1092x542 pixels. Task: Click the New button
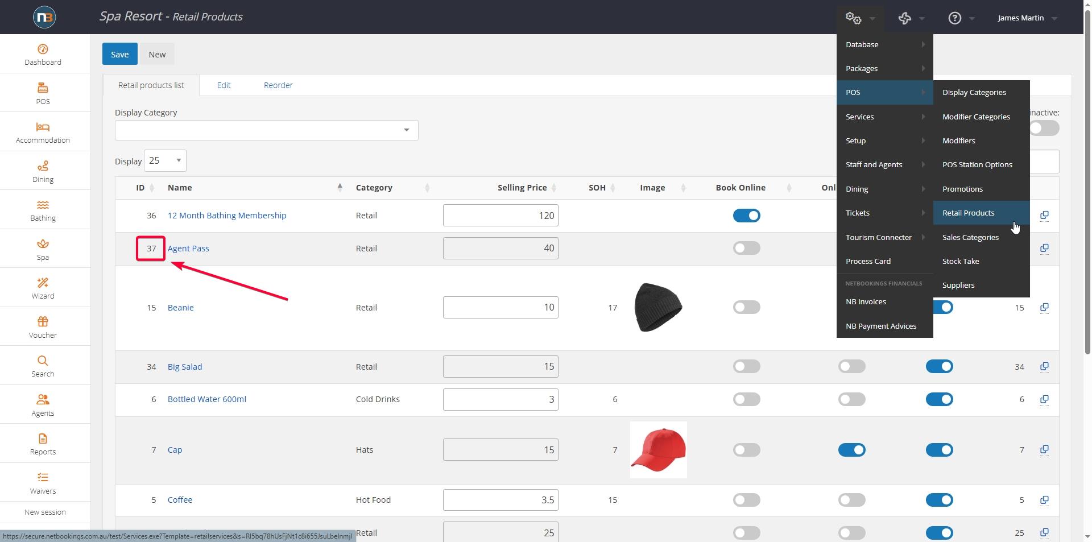tap(157, 54)
